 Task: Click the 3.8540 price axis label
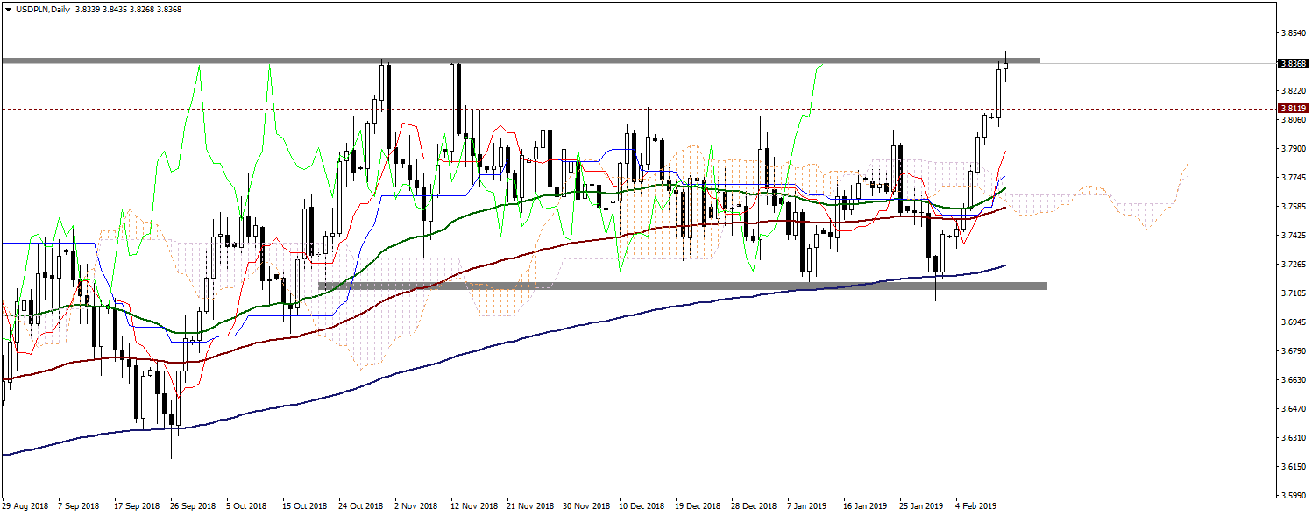pyautogui.click(x=1294, y=33)
